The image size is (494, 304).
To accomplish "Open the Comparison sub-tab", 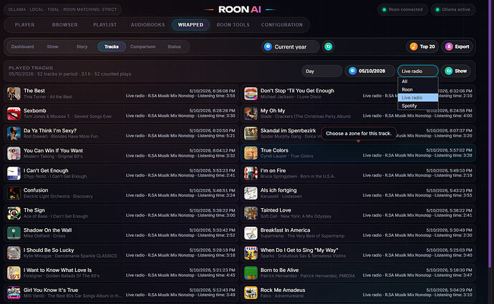I will click(x=142, y=46).
